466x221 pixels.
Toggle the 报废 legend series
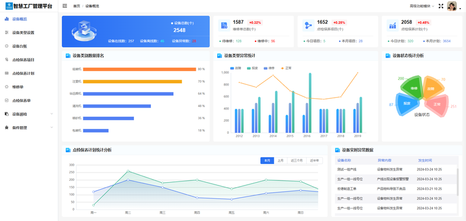click(252, 68)
